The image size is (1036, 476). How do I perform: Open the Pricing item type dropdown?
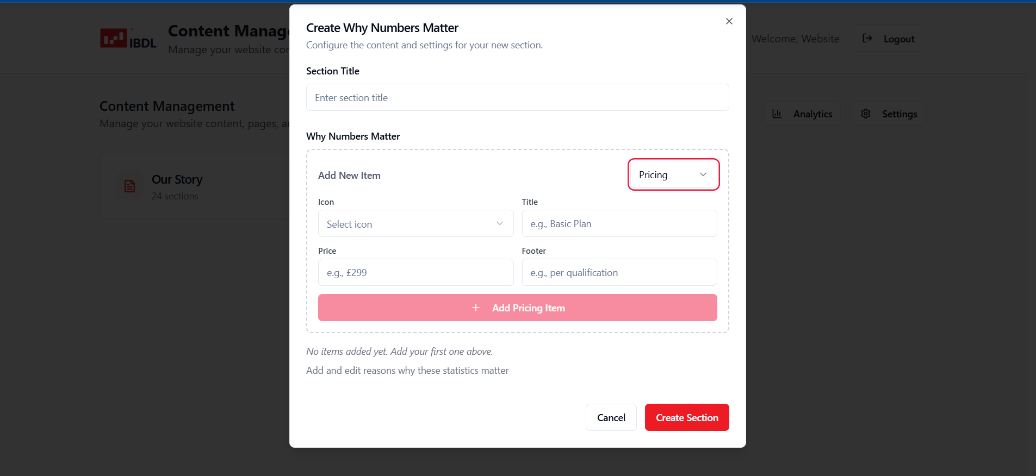673,175
